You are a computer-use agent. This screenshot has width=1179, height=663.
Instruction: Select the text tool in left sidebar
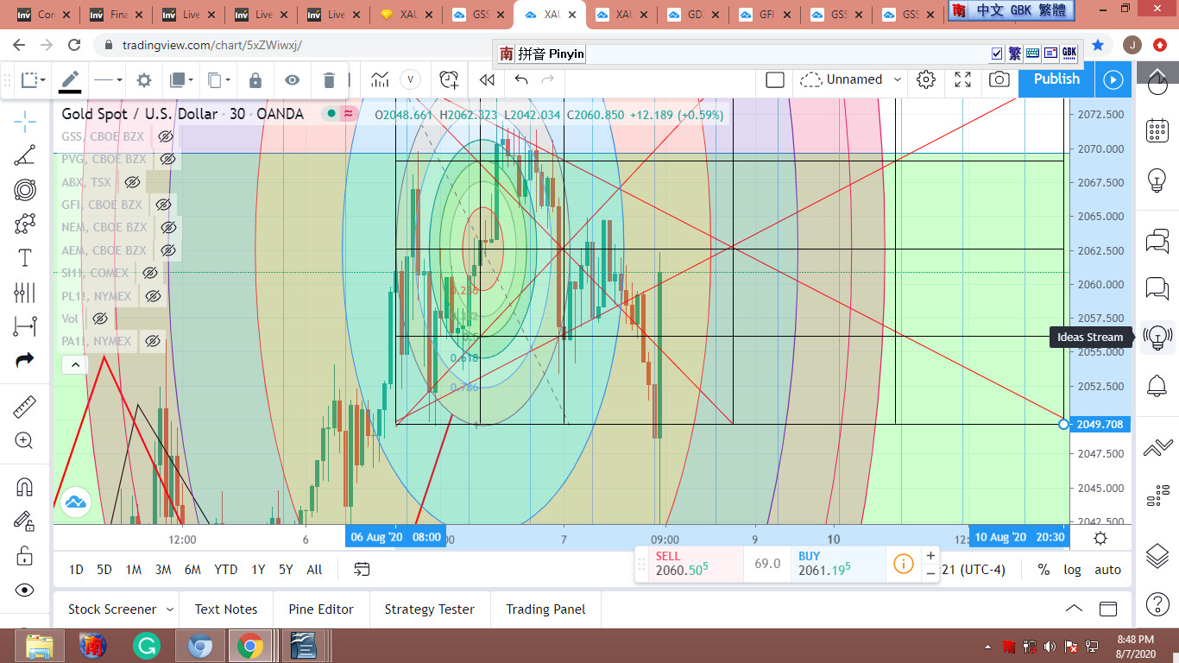coord(25,258)
